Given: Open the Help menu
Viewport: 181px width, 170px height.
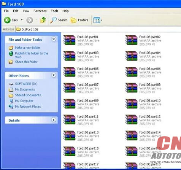Looking at the screenshot, I should coord(65,11).
